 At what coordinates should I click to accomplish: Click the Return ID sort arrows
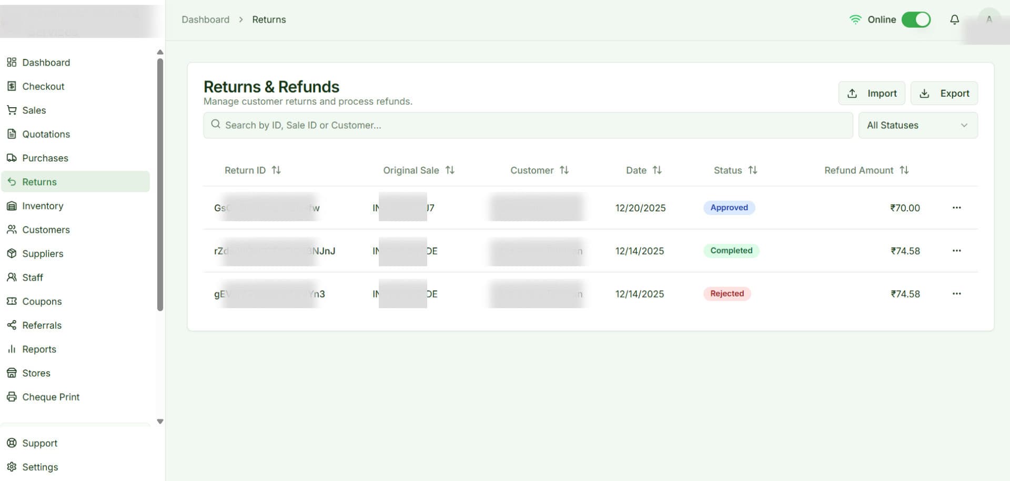(x=276, y=170)
